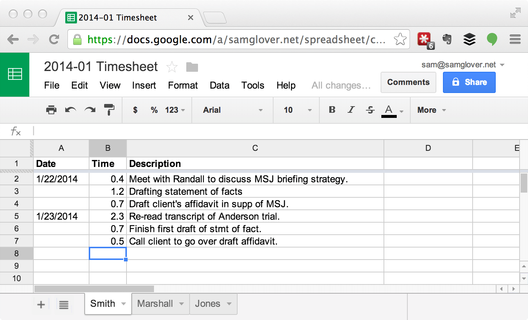Click the redo arrow icon

tap(90, 110)
